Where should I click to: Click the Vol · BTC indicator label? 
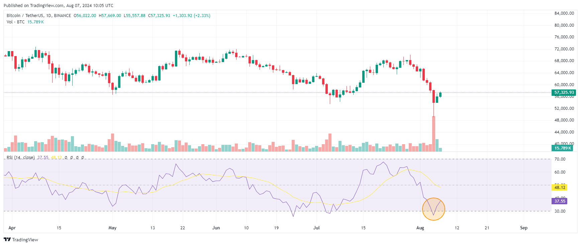tap(16, 22)
